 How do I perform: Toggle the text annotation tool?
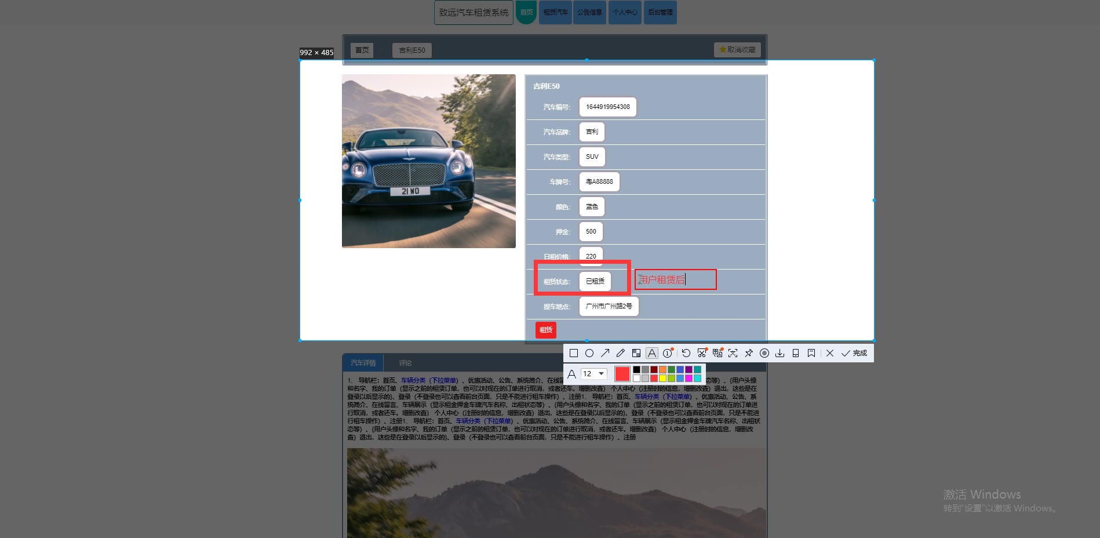tap(652, 353)
